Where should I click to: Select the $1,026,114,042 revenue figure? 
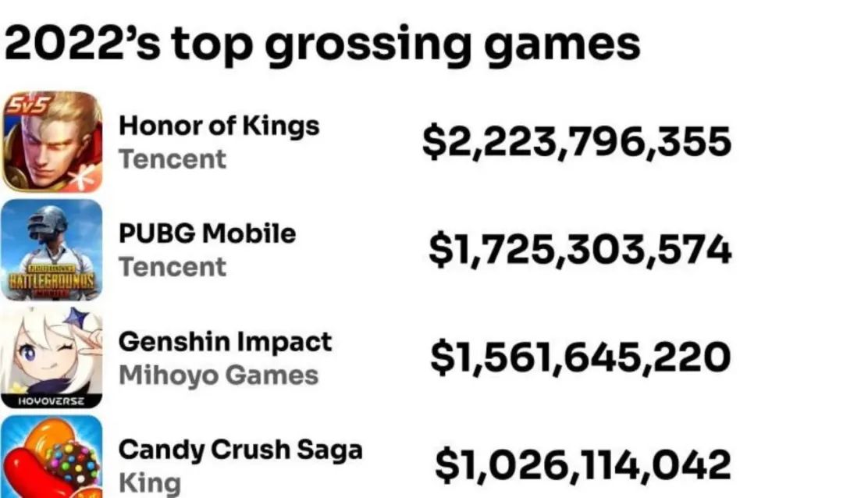point(582,465)
